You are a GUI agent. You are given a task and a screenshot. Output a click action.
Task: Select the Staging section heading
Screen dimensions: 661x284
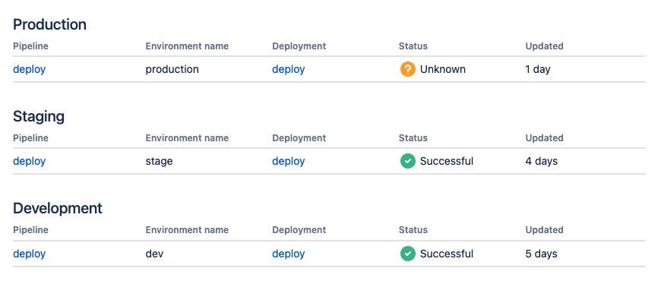[39, 117]
